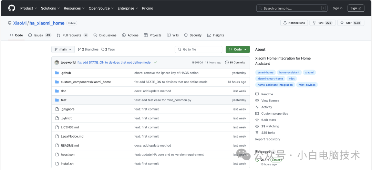Open the green Code dropdown button
Viewport: 372px width, 170px height.
(238, 49)
